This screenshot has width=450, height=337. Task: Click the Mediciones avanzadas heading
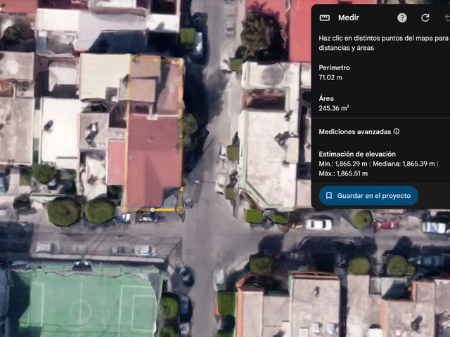pyautogui.click(x=354, y=131)
